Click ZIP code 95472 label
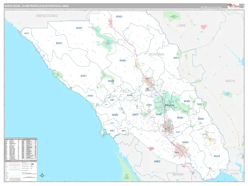The height and width of the screenshot is (186, 248). tap(135, 115)
